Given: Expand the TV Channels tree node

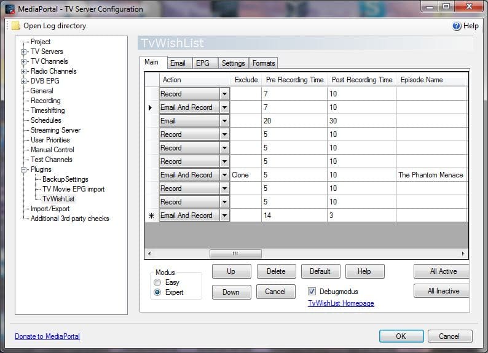Looking at the screenshot, I should click(x=23, y=61).
